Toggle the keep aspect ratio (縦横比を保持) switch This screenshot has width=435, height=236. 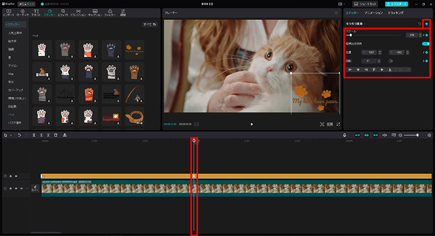(425, 44)
